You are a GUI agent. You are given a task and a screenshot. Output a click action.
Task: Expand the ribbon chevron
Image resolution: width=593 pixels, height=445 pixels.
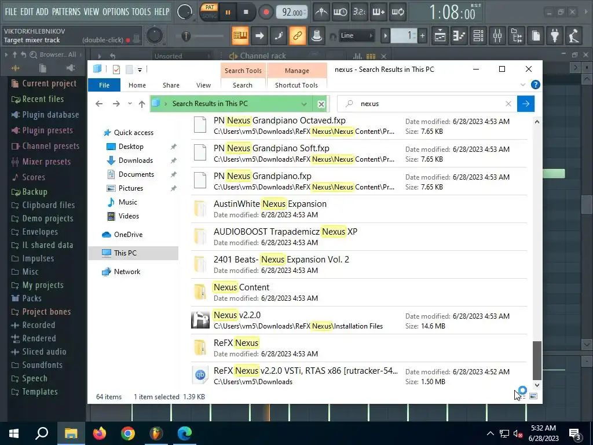[x=523, y=85]
